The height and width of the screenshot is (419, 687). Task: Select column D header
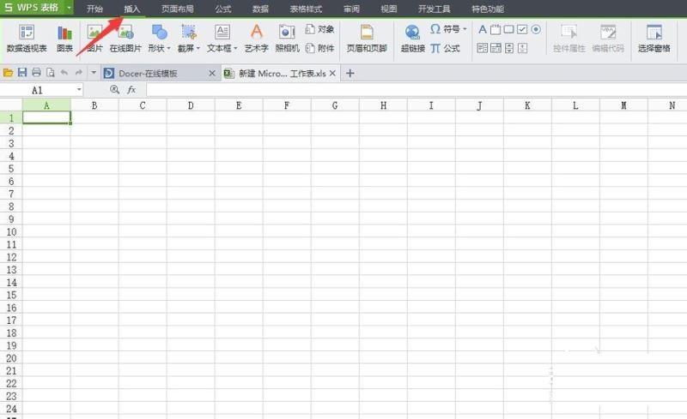(190, 105)
